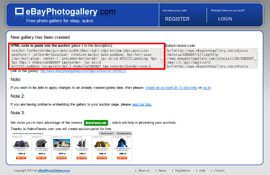Click down arrow of Bulletin board code scrollbar
Viewport: 270px width, 175px height.
pos(256,63)
